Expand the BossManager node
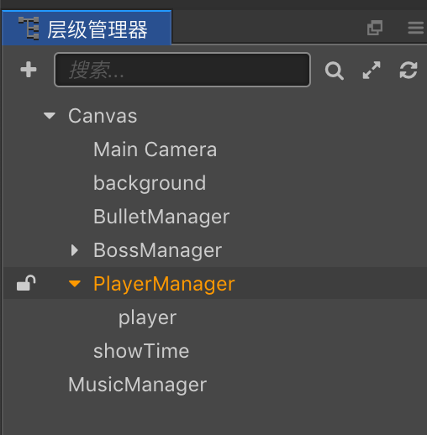 coord(75,250)
